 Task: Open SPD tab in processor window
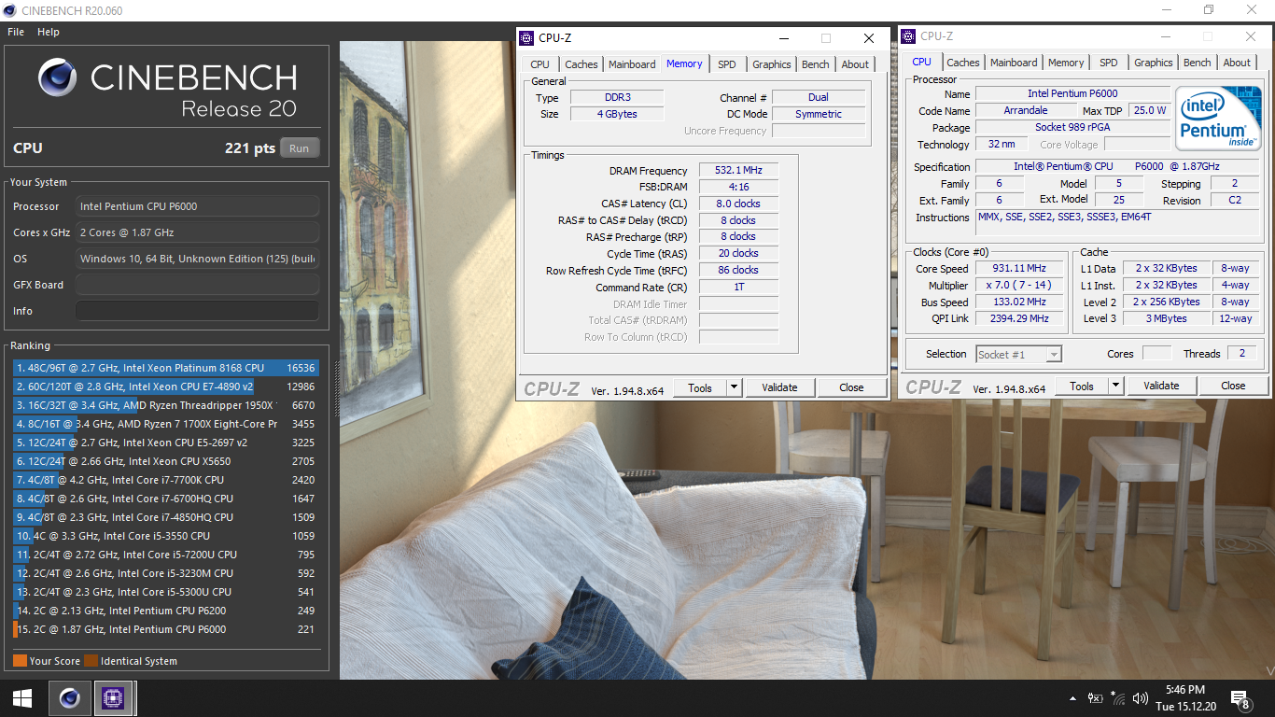pyautogui.click(x=1109, y=63)
